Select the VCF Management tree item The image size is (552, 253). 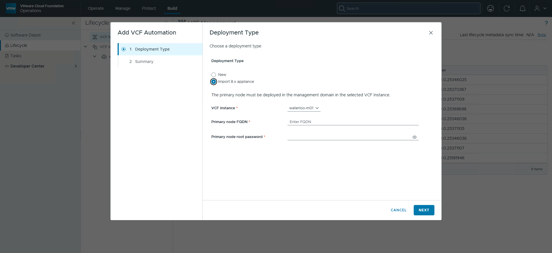pyautogui.click(x=101, y=37)
